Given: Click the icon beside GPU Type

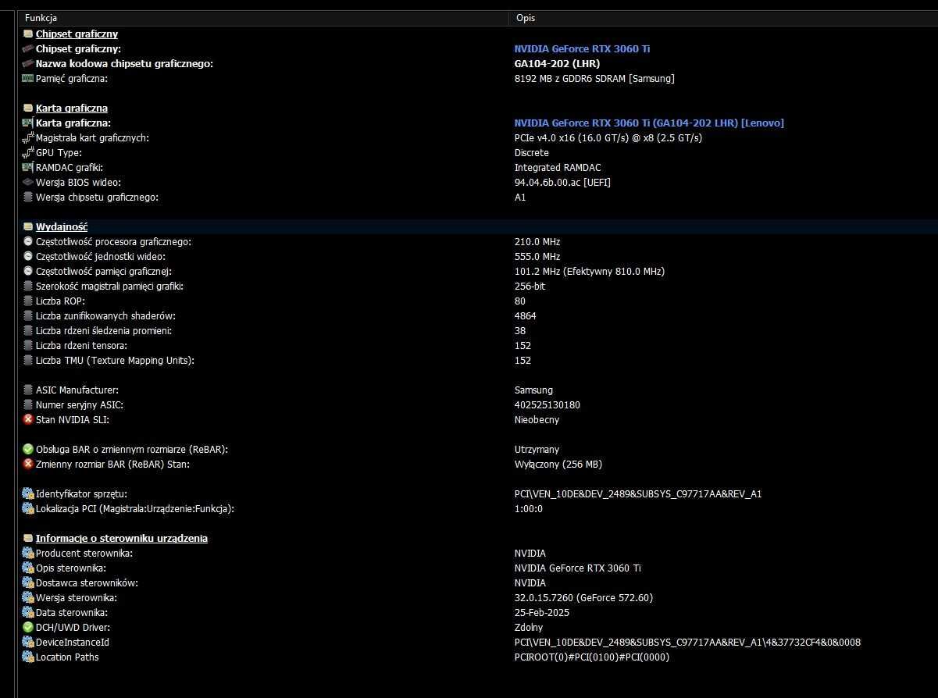Looking at the screenshot, I should pyautogui.click(x=28, y=152).
